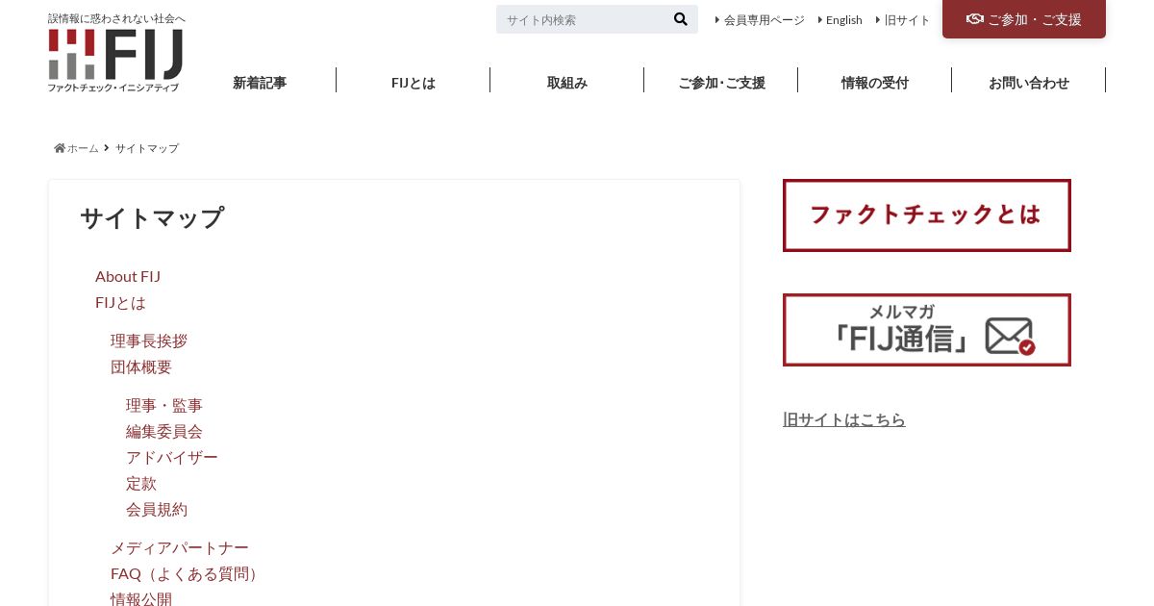
Task: Open the 情報の受付 menu item
Action: (x=875, y=83)
